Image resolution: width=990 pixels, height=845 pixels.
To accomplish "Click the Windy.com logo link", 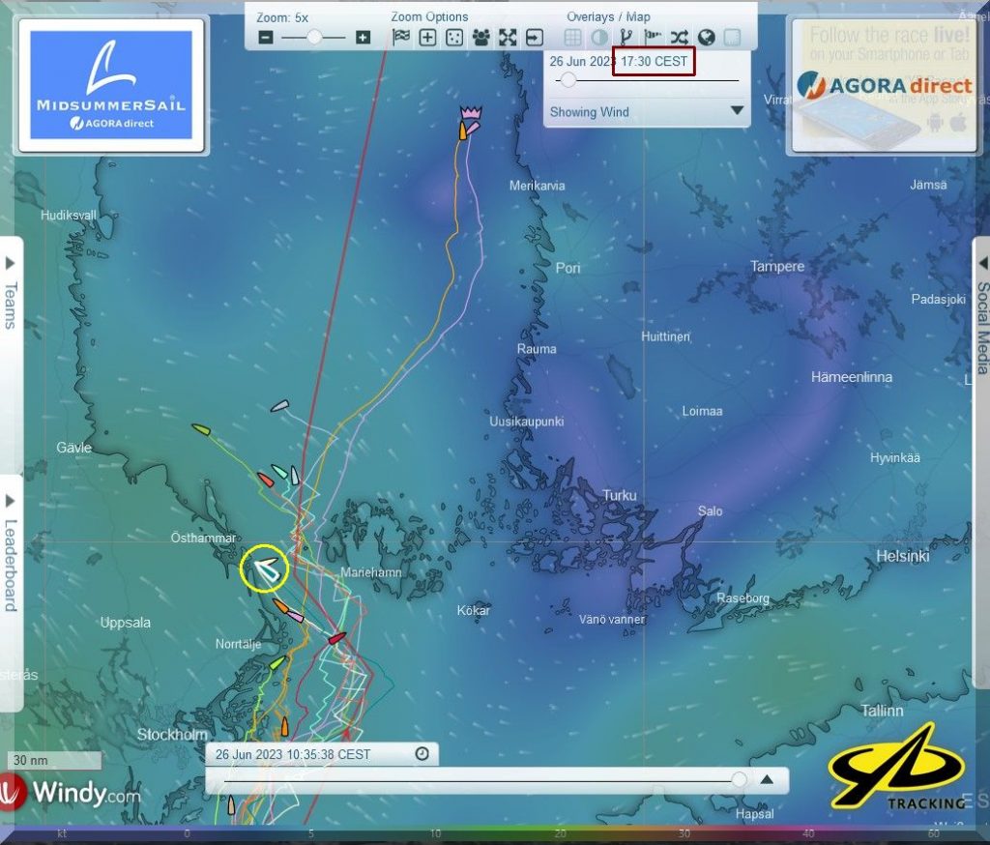I will 71,794.
